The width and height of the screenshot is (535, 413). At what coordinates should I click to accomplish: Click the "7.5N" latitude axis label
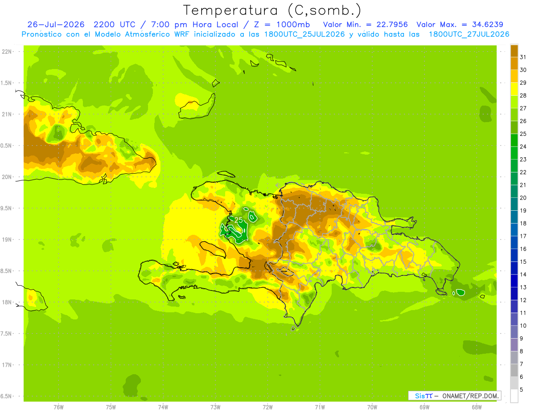(6, 334)
